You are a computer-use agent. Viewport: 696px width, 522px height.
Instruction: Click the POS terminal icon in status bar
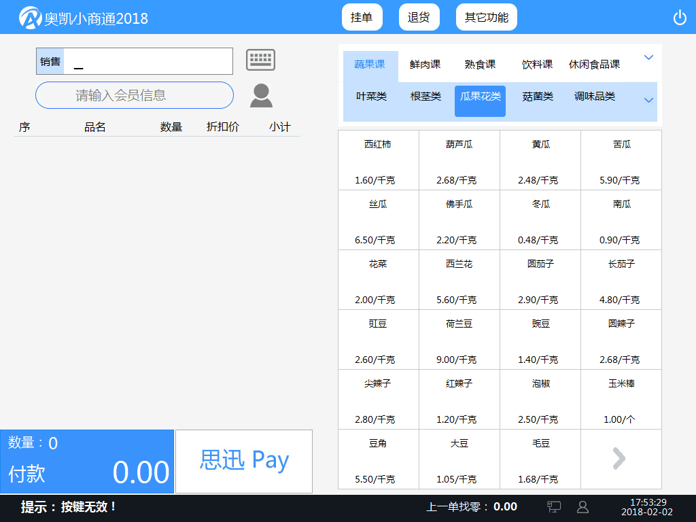click(x=554, y=506)
